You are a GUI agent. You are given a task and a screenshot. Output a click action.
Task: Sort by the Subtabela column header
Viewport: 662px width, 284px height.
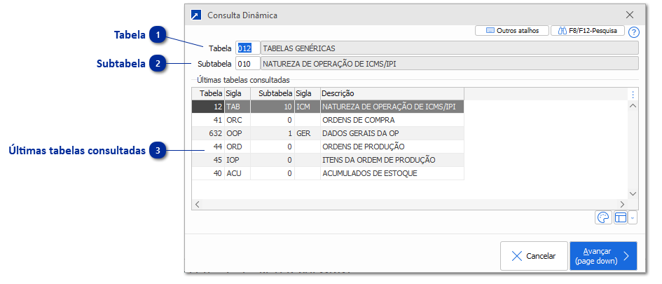click(x=273, y=93)
